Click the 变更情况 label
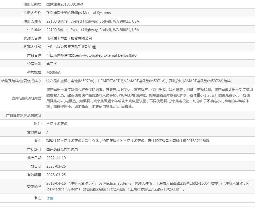 tap(34, 186)
